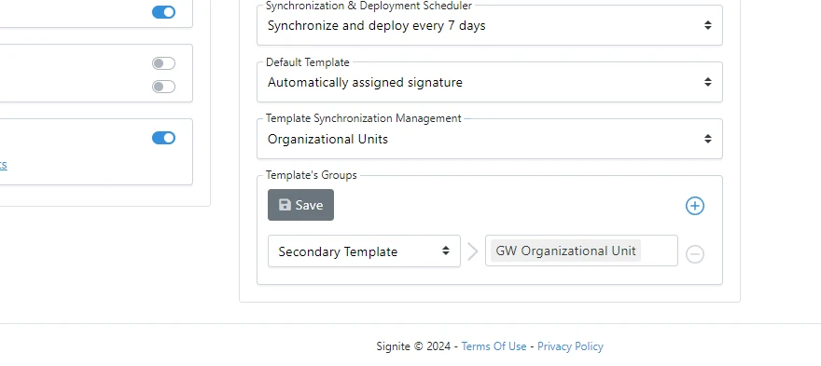This screenshot has height=366, width=821.
Task: Open the Default Template dropdown
Action: (x=490, y=82)
